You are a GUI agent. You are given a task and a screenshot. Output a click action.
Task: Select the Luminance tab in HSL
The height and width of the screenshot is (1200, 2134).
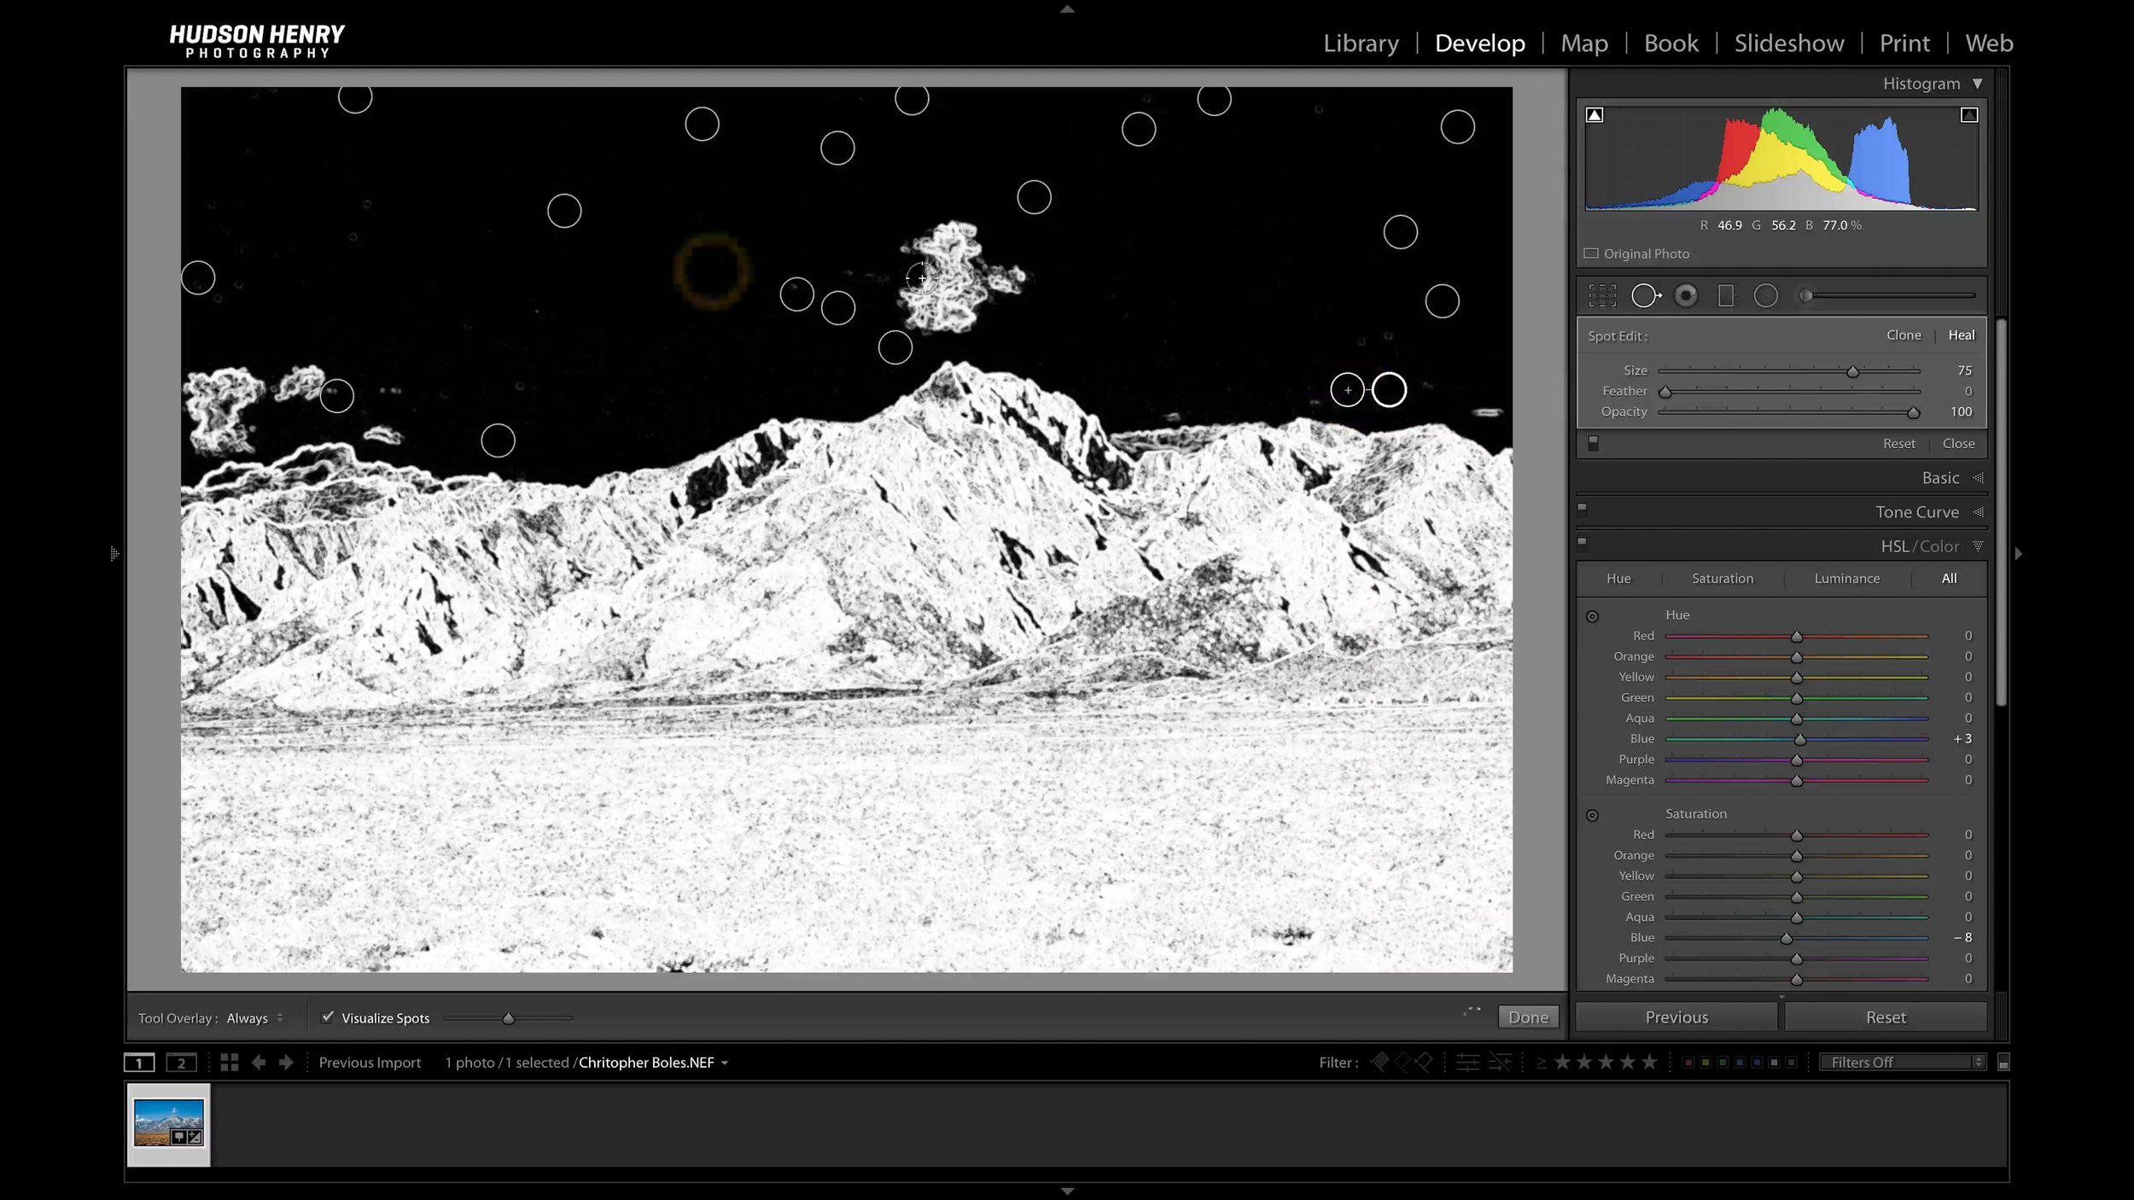pyautogui.click(x=1847, y=579)
